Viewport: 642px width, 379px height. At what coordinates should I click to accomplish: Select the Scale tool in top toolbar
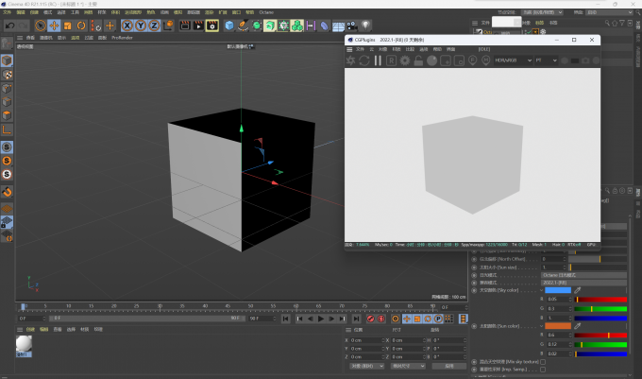pos(68,26)
